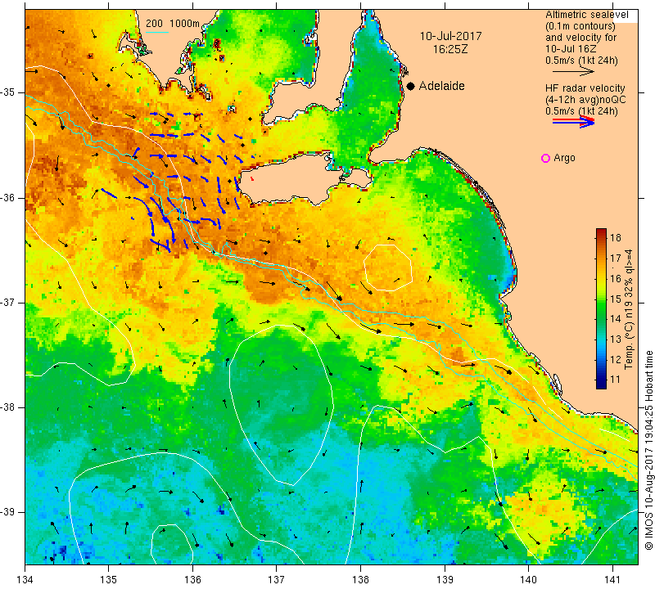The height and width of the screenshot is (589, 655).
Task: Click the black altimetric velocity scale arrow
Action: tap(573, 72)
